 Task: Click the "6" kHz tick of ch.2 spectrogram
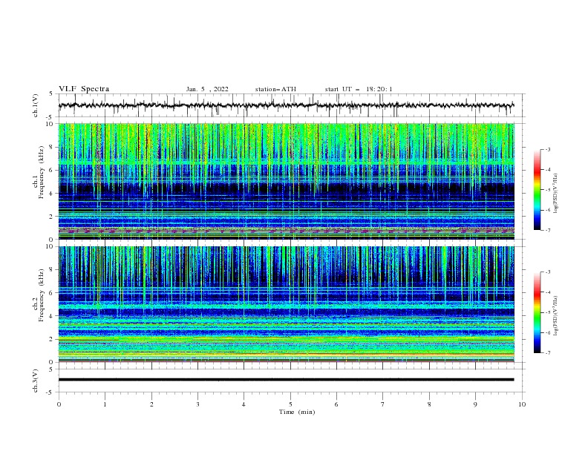(52, 293)
